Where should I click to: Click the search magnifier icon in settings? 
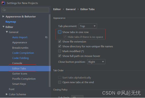4,10
